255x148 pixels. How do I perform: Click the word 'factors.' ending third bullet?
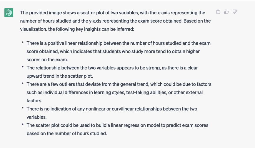[x=34, y=101]
